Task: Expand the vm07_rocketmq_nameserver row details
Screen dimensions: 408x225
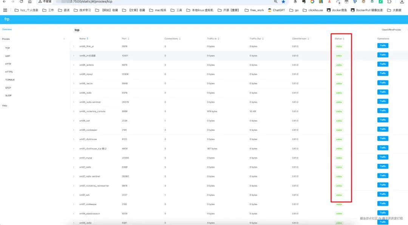Action: click(x=74, y=186)
